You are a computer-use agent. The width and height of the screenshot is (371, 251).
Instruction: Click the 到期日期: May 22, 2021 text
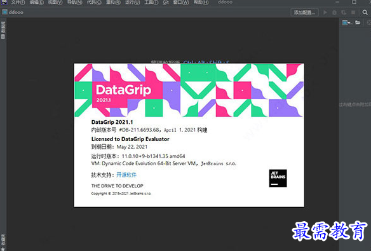click(x=119, y=147)
